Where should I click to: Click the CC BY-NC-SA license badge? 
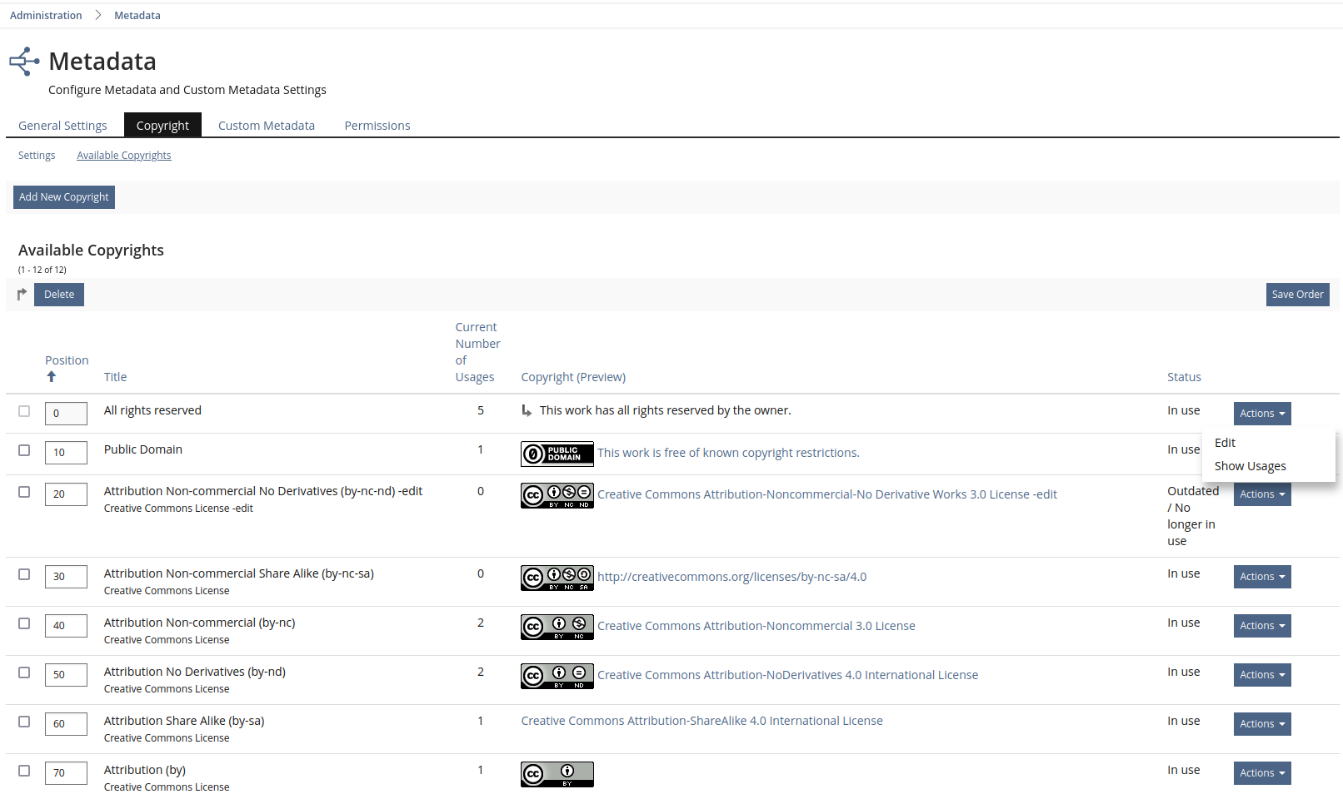click(557, 578)
